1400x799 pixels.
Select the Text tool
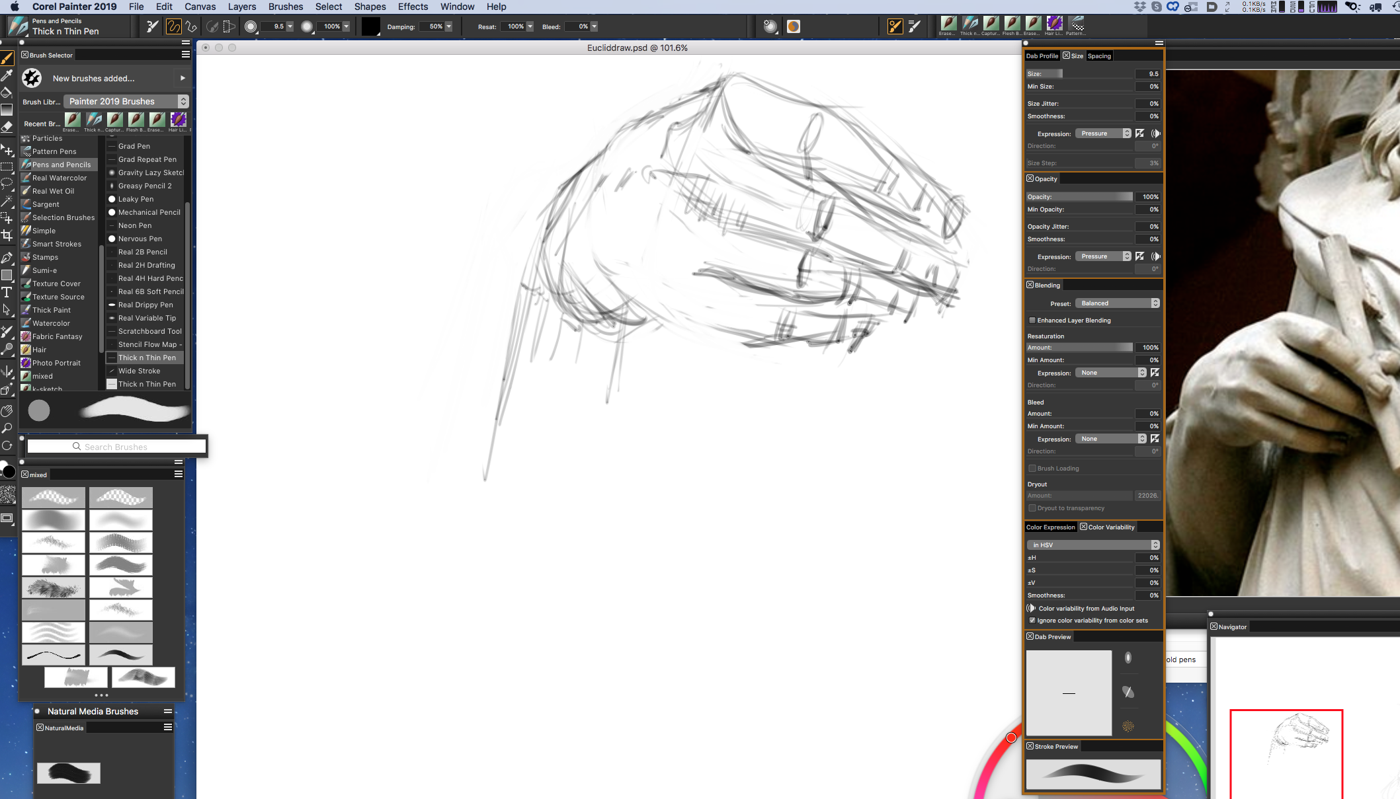[7, 292]
